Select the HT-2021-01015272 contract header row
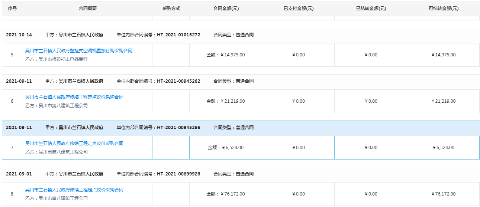The width and height of the screenshot is (480, 207). pyautogui.click(x=241, y=35)
